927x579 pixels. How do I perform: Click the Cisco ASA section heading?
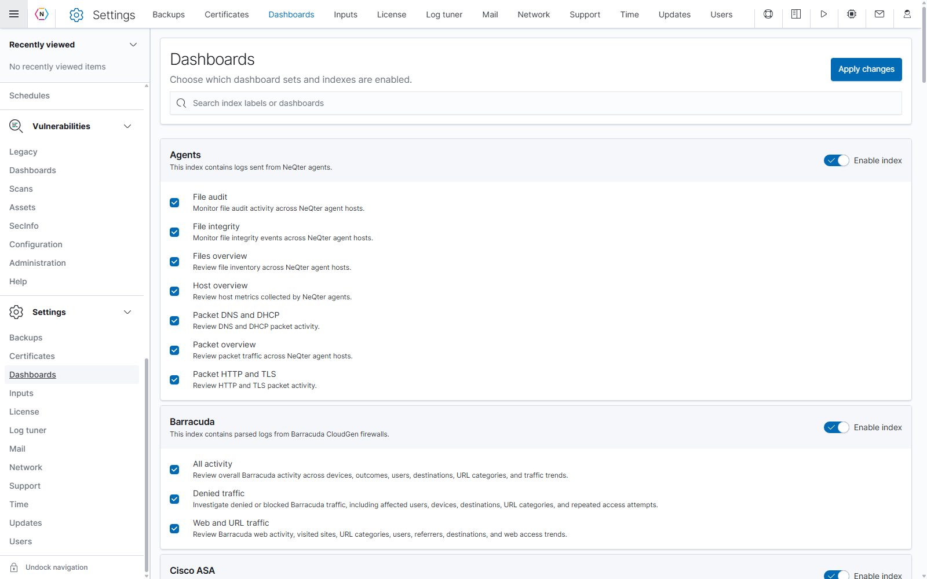coord(192,570)
